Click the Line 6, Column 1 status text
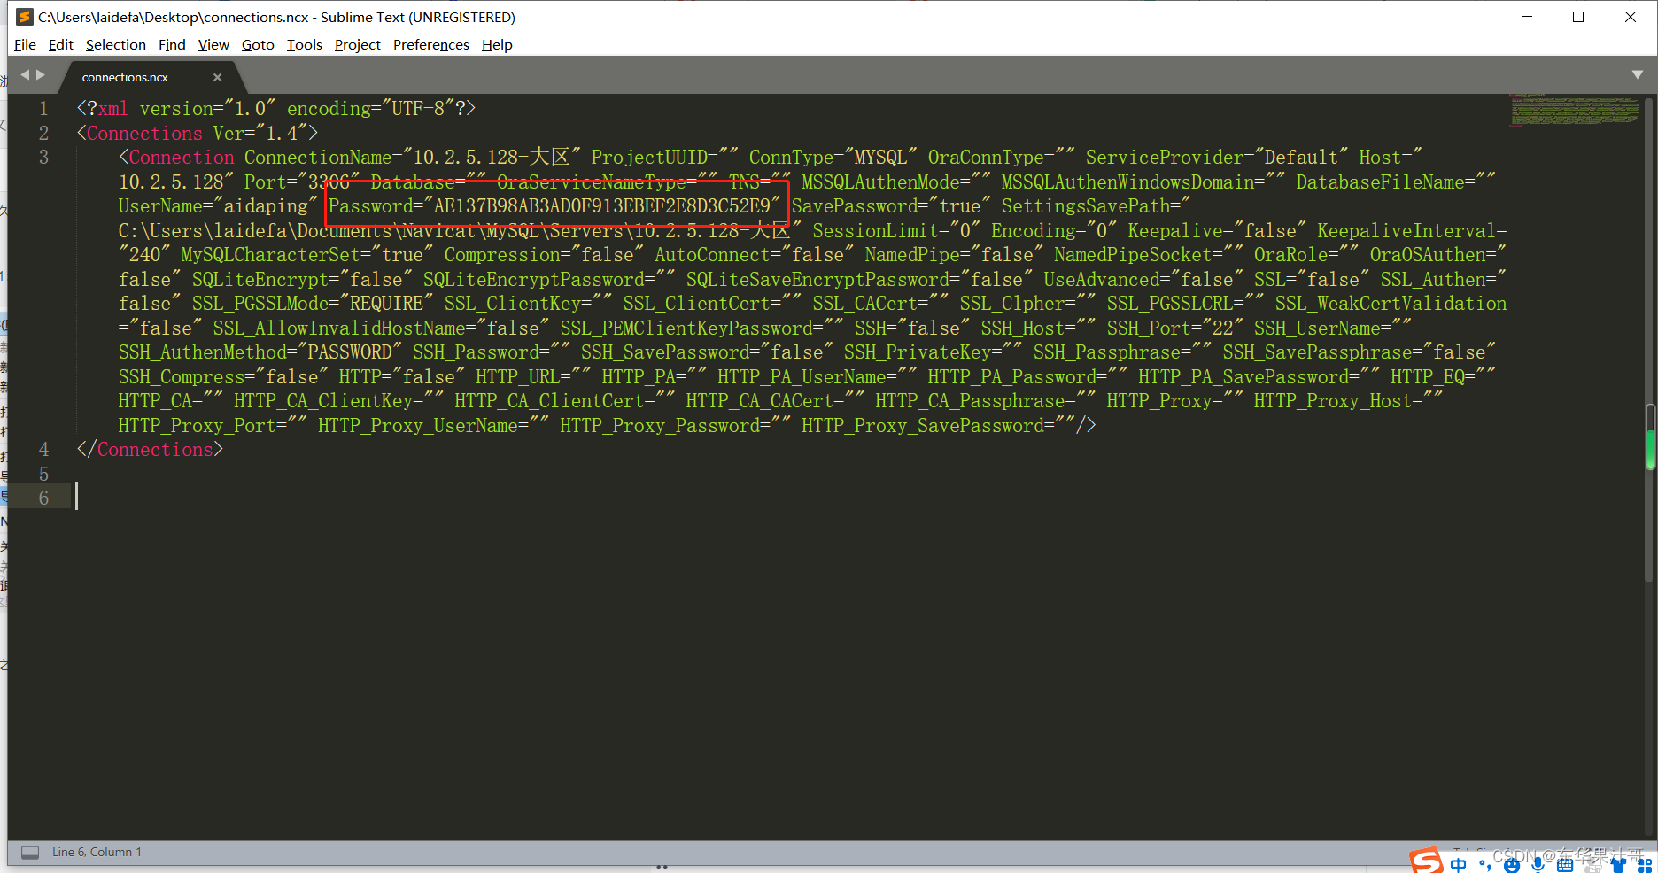 tap(97, 852)
